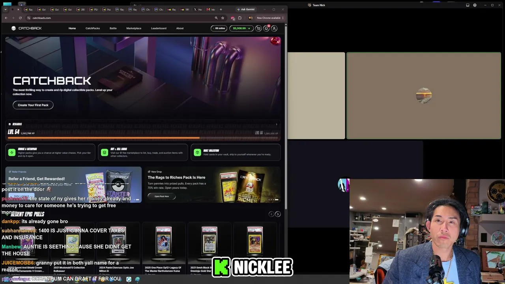View site information icon in address bar
This screenshot has height=284, width=505.
point(29,18)
